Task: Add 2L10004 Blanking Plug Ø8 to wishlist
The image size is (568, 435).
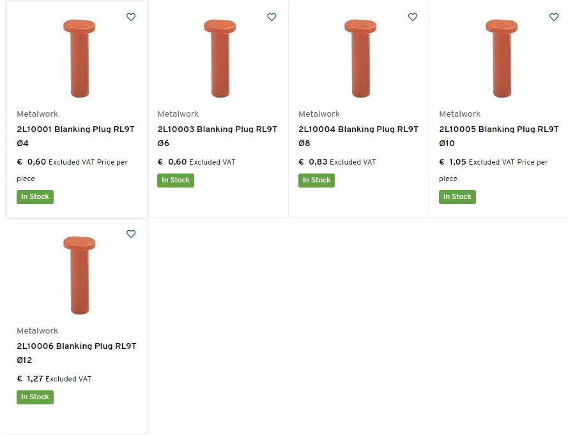Action: point(413,17)
